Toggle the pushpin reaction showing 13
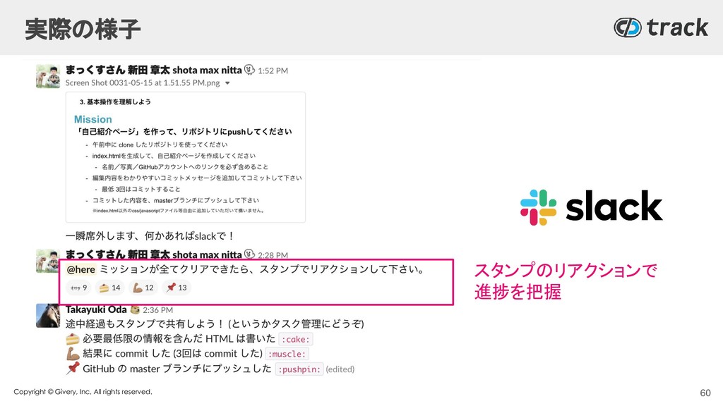Screen dimensions: 723x406 click(x=177, y=288)
